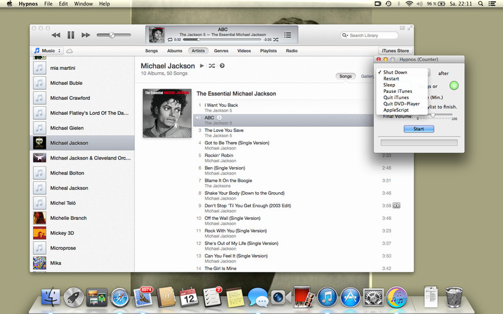Open Mail with 8974 badge in Dock

coord(143,296)
